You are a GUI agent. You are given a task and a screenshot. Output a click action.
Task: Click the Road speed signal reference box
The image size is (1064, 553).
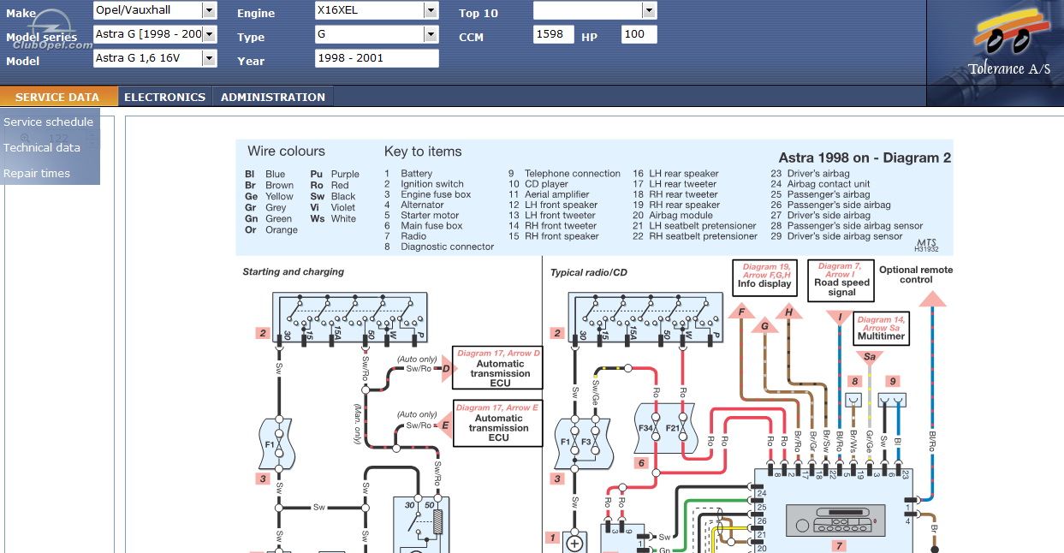tap(841, 281)
